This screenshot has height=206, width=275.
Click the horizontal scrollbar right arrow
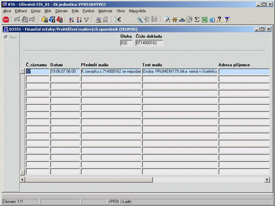268,179
